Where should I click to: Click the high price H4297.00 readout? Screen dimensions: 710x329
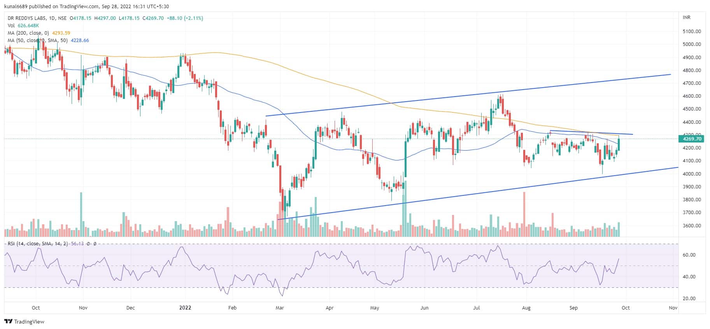tap(105, 18)
